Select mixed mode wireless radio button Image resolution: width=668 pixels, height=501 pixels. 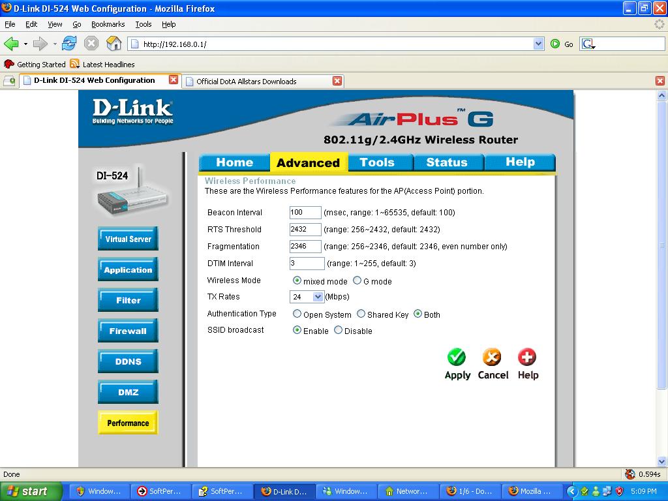297,281
